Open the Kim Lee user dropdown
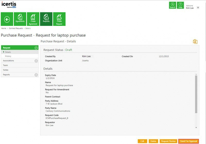This screenshot has height=144, width=206. (x=198, y=8)
